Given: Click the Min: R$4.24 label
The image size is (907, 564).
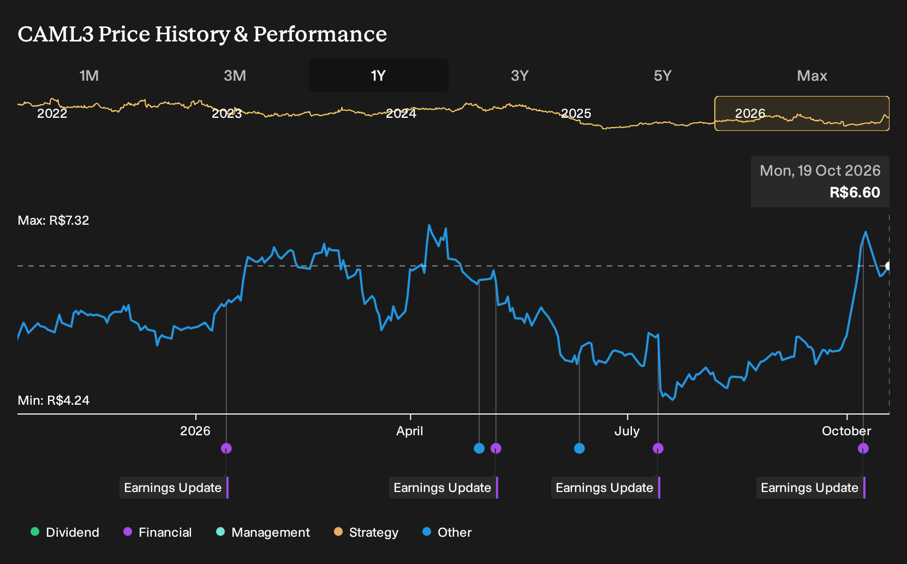Looking at the screenshot, I should coord(53,400).
